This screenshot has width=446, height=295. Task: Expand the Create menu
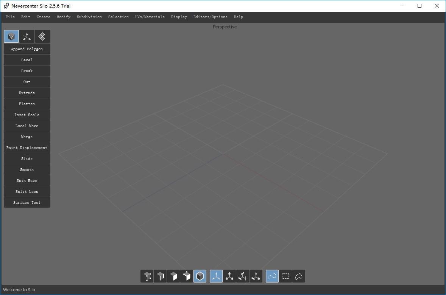tap(44, 17)
